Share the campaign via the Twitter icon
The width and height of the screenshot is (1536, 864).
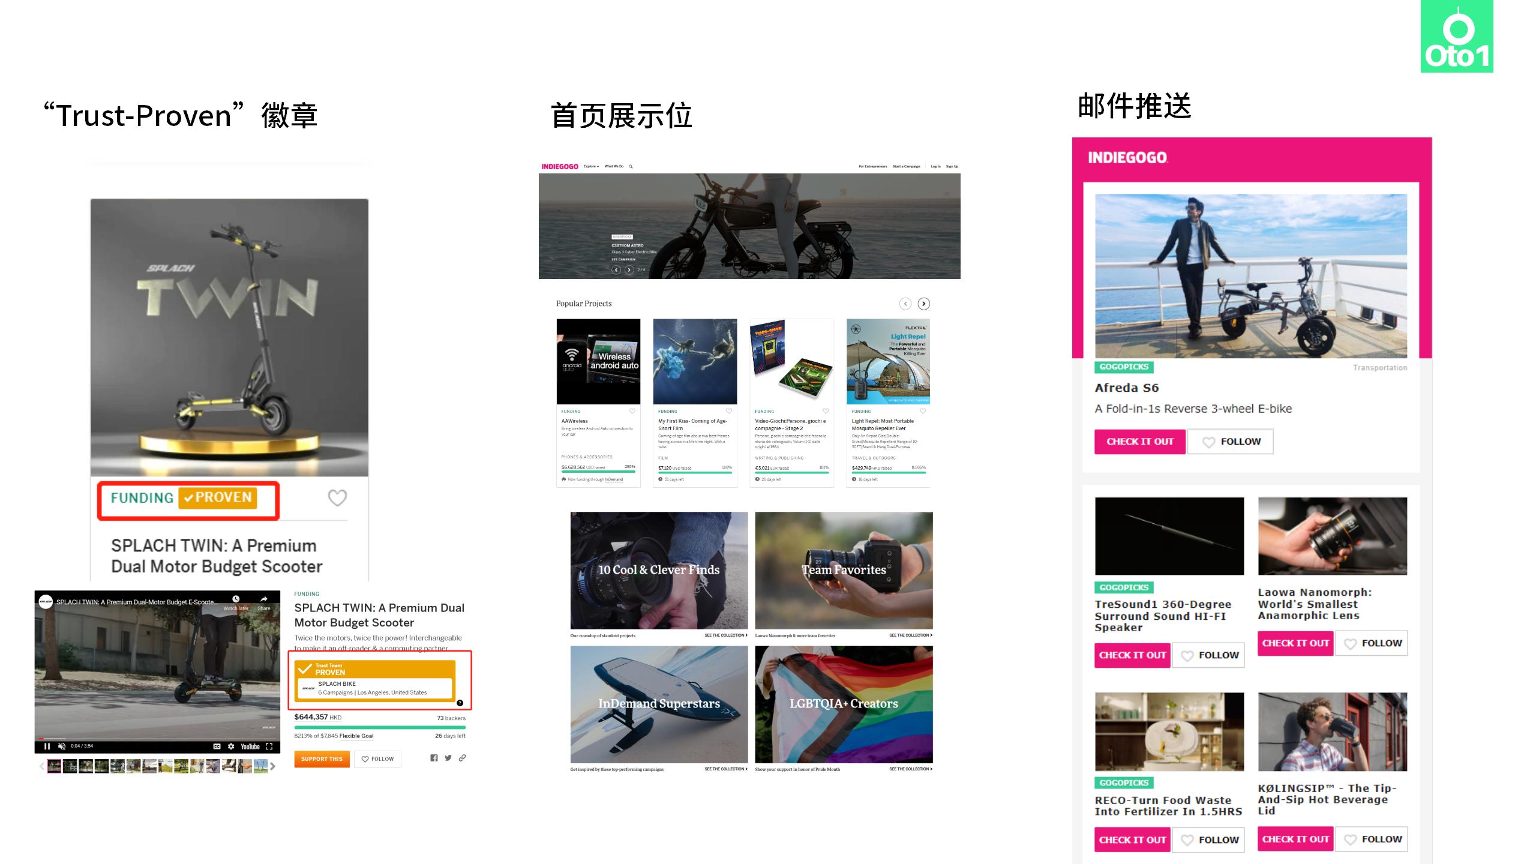click(x=448, y=758)
